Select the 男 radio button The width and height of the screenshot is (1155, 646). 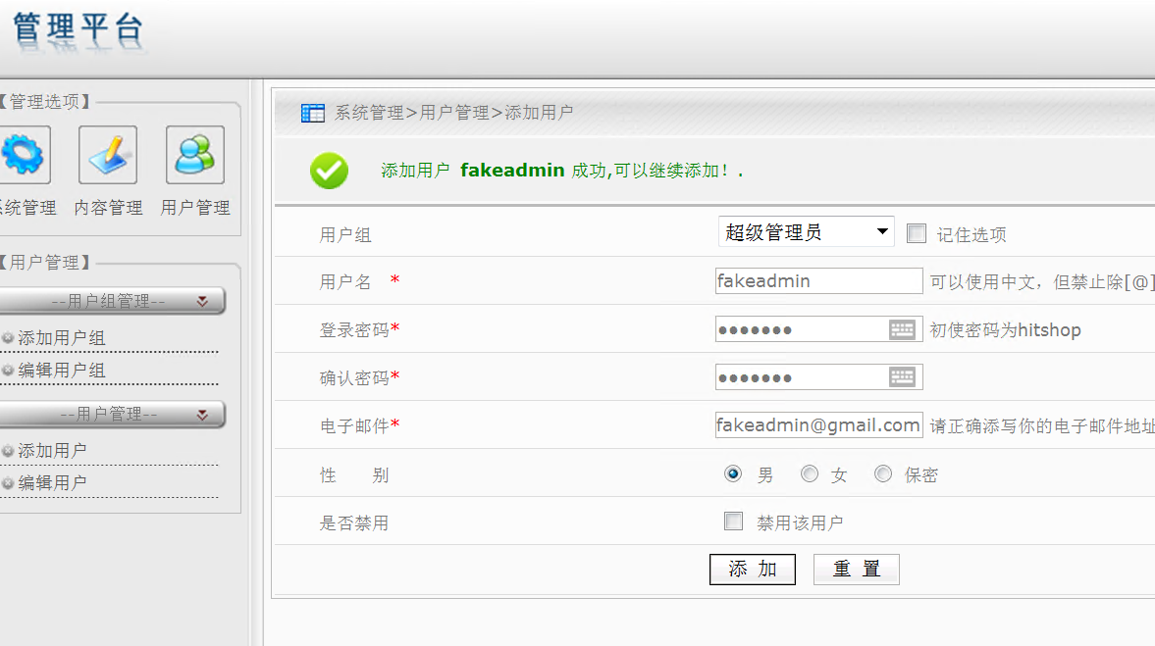733,473
